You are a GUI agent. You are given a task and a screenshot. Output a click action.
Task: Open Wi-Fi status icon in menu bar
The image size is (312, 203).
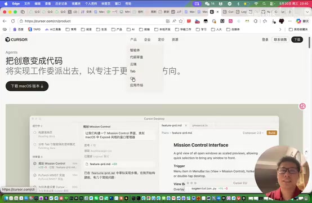pos(256,3)
